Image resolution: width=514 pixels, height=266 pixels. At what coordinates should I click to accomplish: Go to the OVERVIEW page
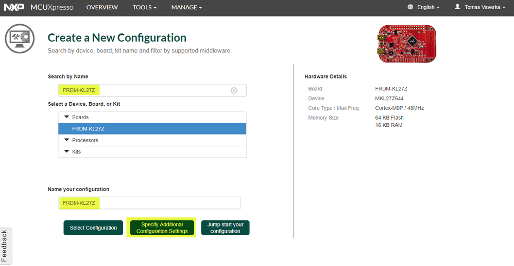(102, 7)
